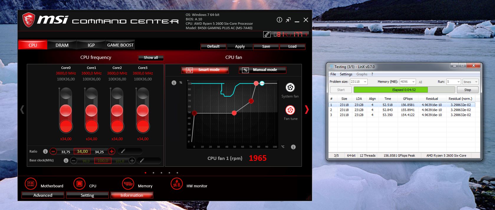Select the System fan icon

290,87
